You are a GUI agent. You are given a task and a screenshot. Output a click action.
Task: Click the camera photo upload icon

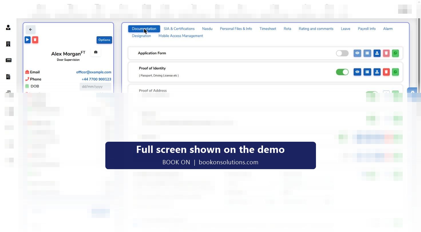click(x=96, y=52)
